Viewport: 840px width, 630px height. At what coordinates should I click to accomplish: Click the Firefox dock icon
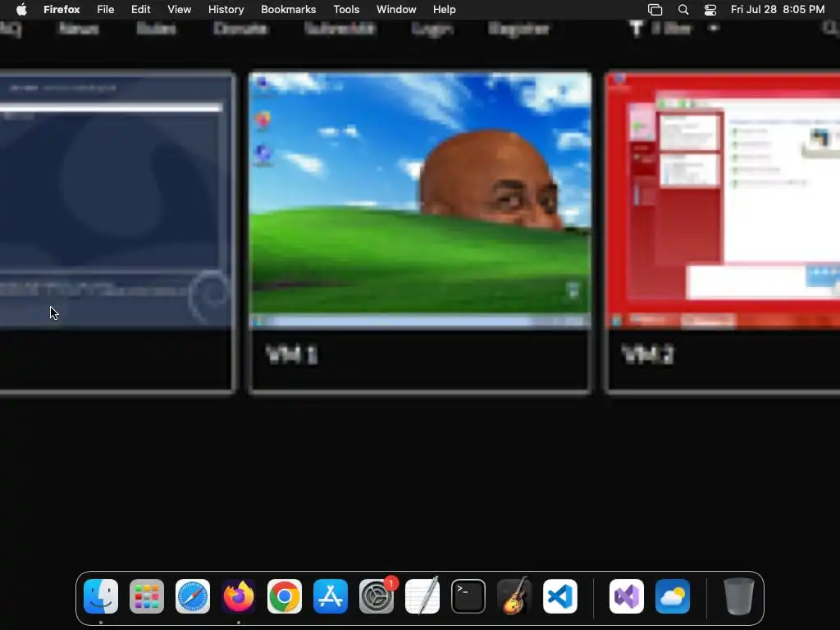(239, 596)
